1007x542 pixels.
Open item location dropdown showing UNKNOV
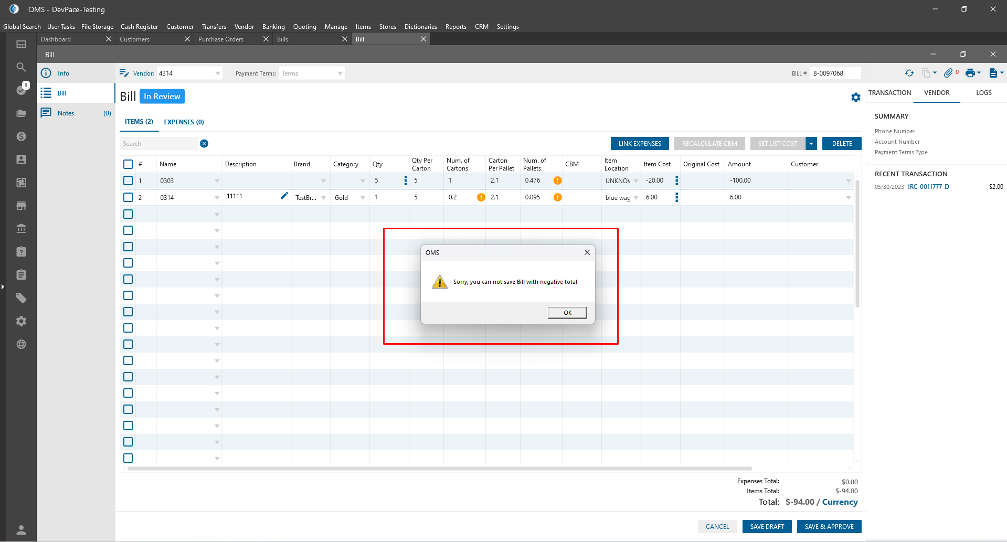point(635,181)
